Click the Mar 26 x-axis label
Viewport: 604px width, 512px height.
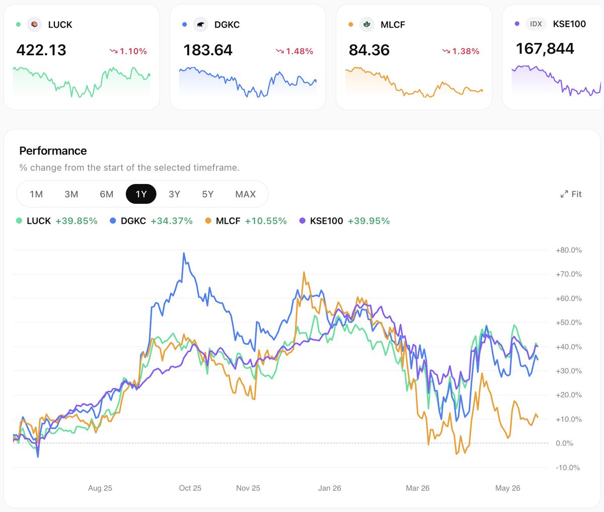pyautogui.click(x=418, y=488)
